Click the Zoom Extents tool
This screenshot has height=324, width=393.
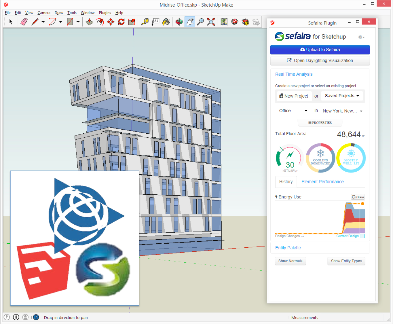click(x=211, y=22)
